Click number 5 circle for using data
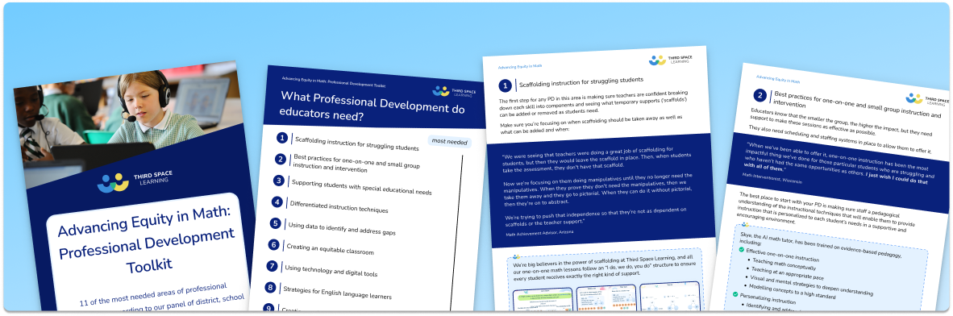953x316 pixels. (275, 223)
